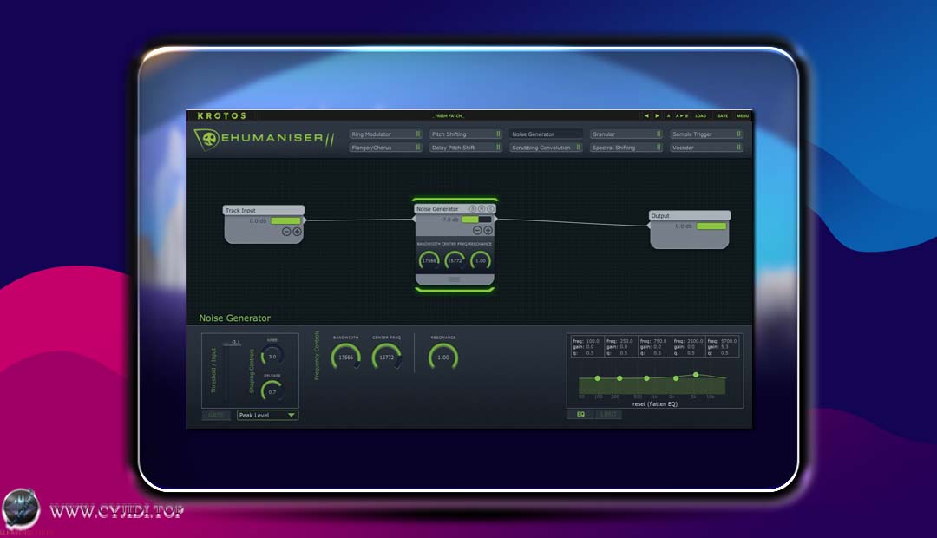Click the node's Center Freq knob showing 15772
Image resolution: width=937 pixels, height=538 pixels.
pos(455,260)
